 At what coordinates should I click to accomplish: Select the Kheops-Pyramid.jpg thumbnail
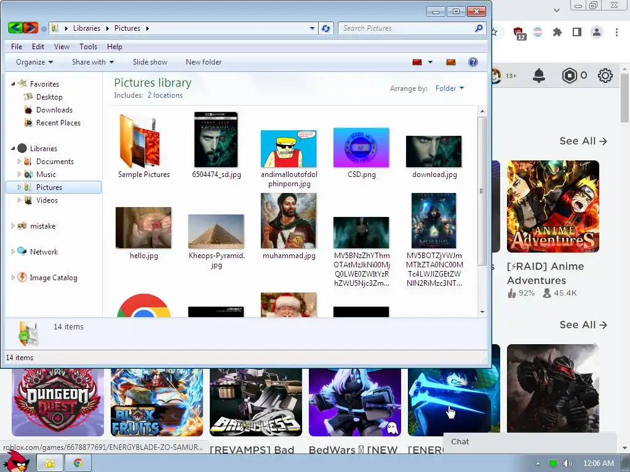pos(216,231)
